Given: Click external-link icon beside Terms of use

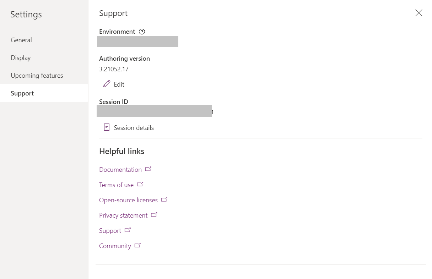Looking at the screenshot, I should coord(140,184).
